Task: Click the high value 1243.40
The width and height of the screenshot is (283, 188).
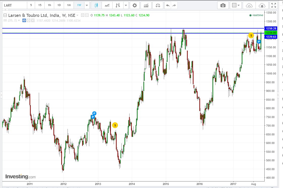Action: click(x=114, y=15)
